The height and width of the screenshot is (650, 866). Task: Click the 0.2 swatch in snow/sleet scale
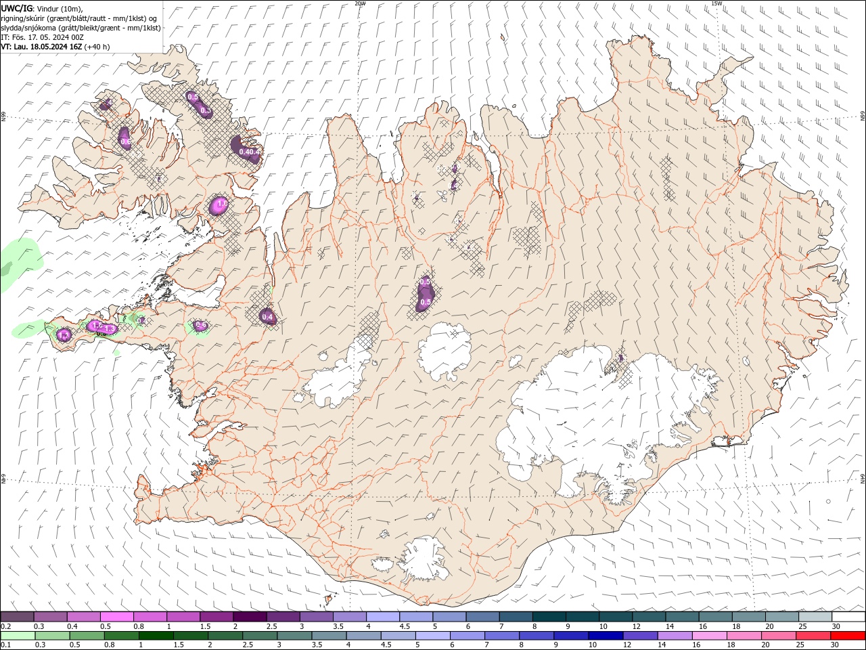(x=17, y=617)
